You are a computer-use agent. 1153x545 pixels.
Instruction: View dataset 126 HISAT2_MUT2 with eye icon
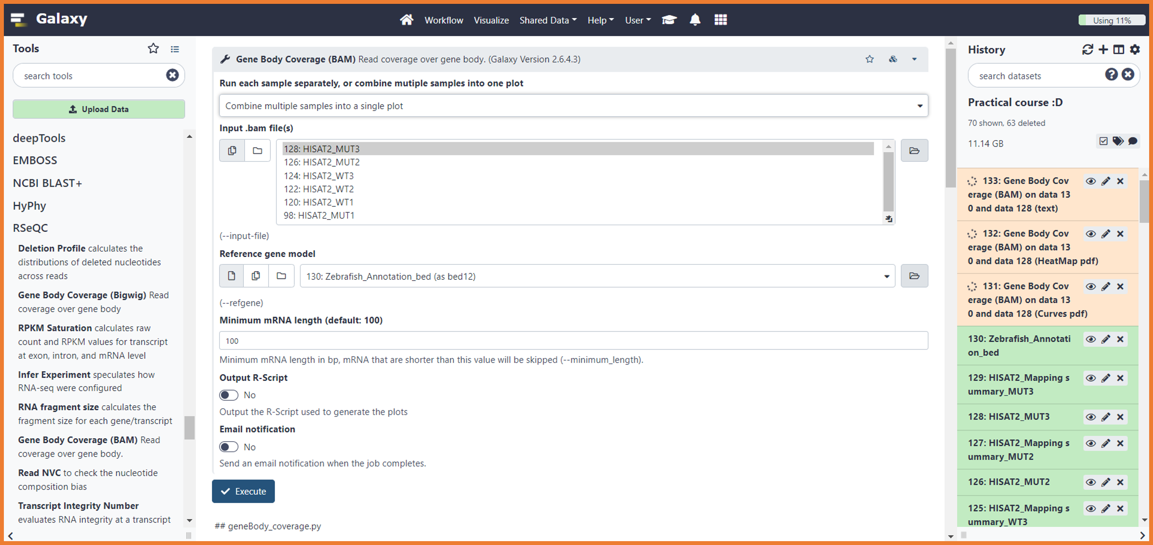coord(1091,482)
